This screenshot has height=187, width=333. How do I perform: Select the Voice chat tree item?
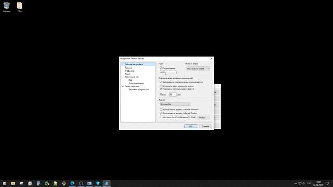click(x=132, y=87)
